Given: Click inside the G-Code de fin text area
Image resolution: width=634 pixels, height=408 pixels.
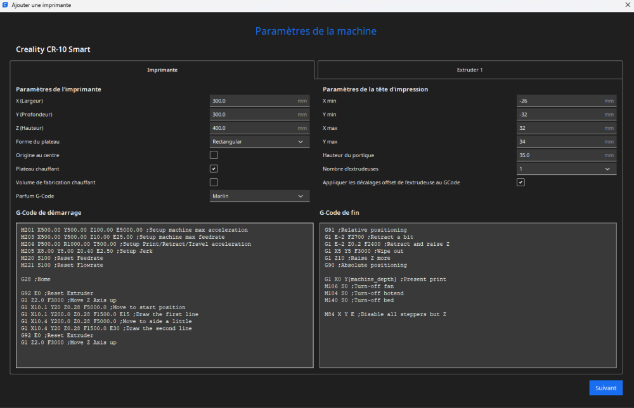Looking at the screenshot, I should point(469,295).
